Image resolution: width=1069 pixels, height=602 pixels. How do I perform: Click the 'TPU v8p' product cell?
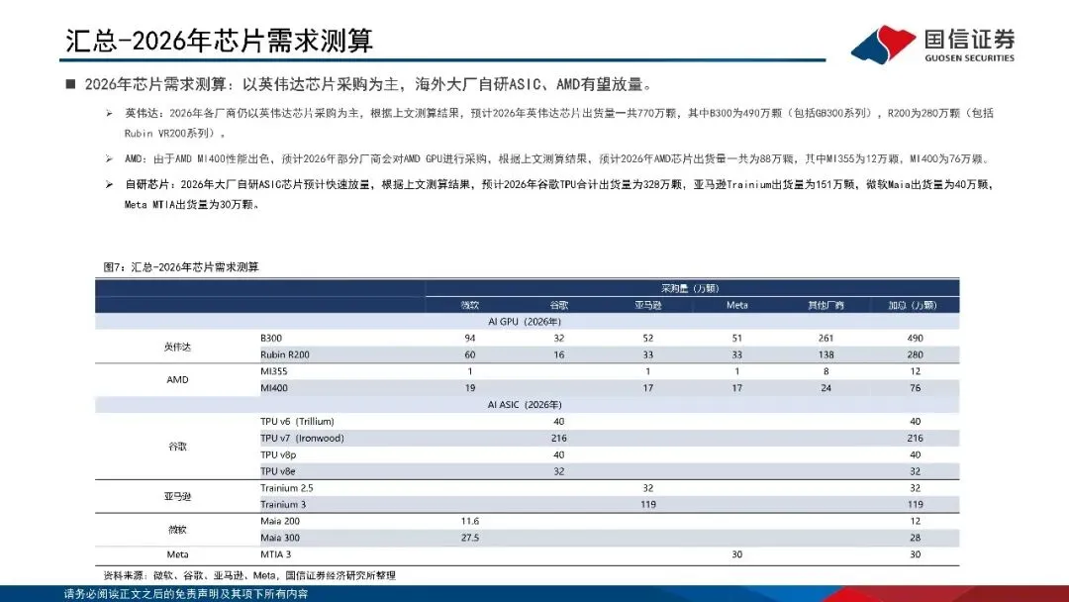pos(277,454)
